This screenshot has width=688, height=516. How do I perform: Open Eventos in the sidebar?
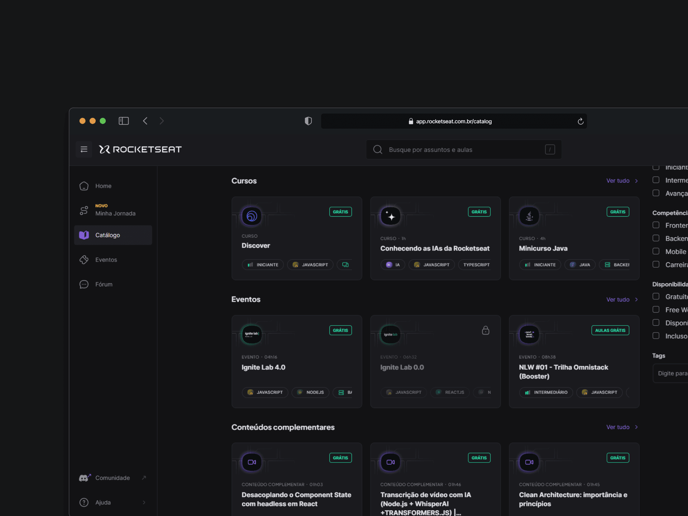click(113, 260)
